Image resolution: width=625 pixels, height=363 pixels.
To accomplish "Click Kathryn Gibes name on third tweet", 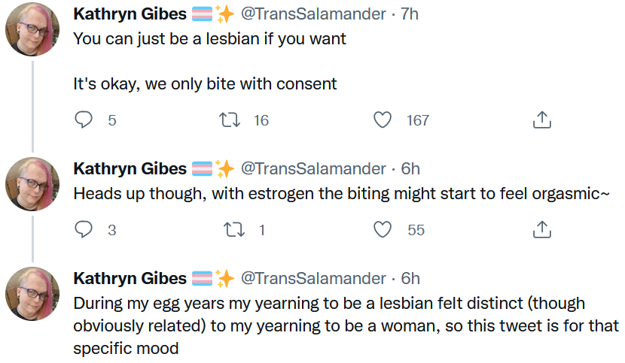I will point(130,279).
